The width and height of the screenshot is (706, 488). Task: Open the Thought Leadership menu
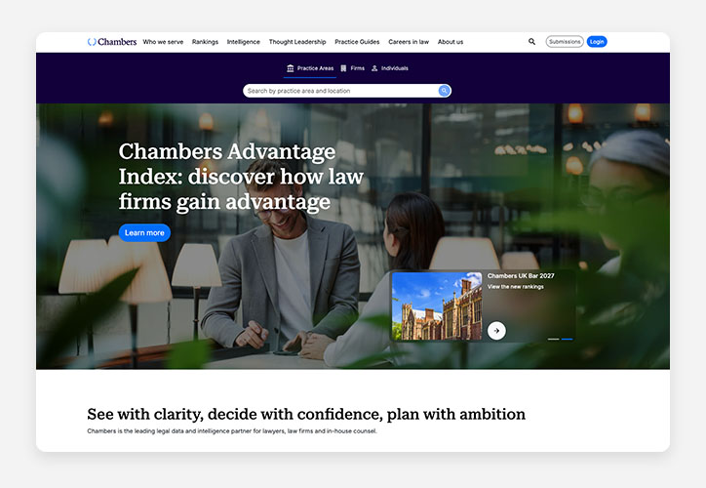[x=297, y=42]
